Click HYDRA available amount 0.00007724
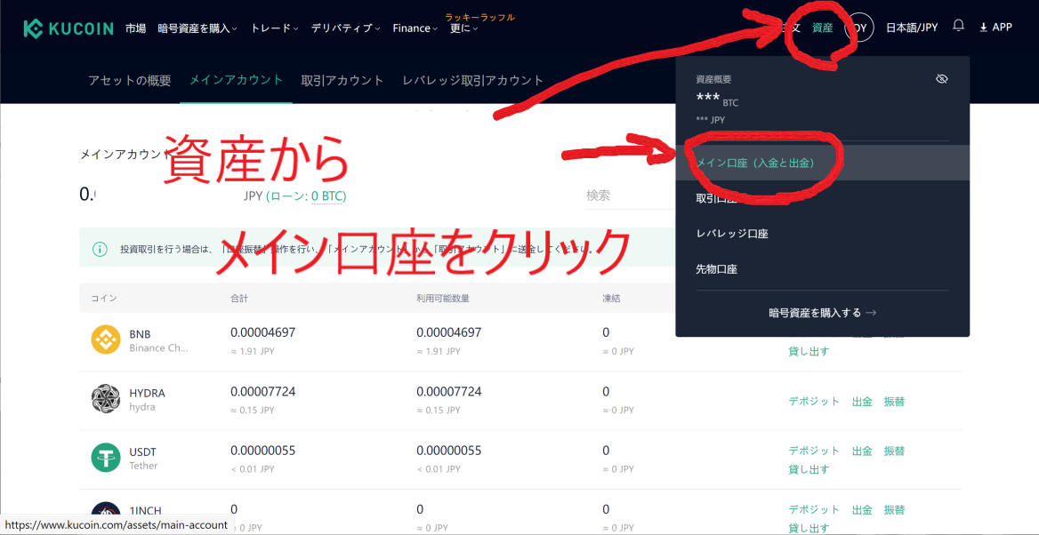Image resolution: width=1039 pixels, height=535 pixels. (x=449, y=391)
